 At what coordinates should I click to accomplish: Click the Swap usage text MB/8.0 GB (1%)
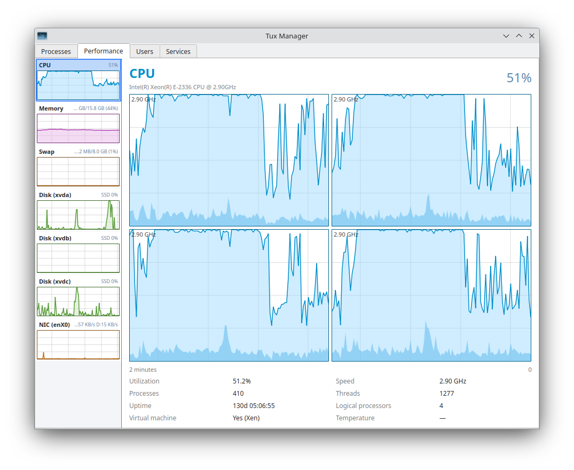[x=96, y=152]
